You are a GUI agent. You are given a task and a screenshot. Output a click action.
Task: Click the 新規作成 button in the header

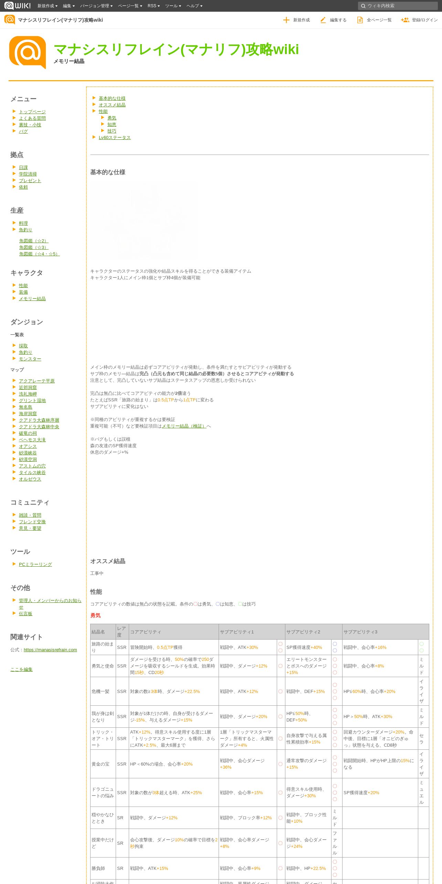tap(296, 20)
